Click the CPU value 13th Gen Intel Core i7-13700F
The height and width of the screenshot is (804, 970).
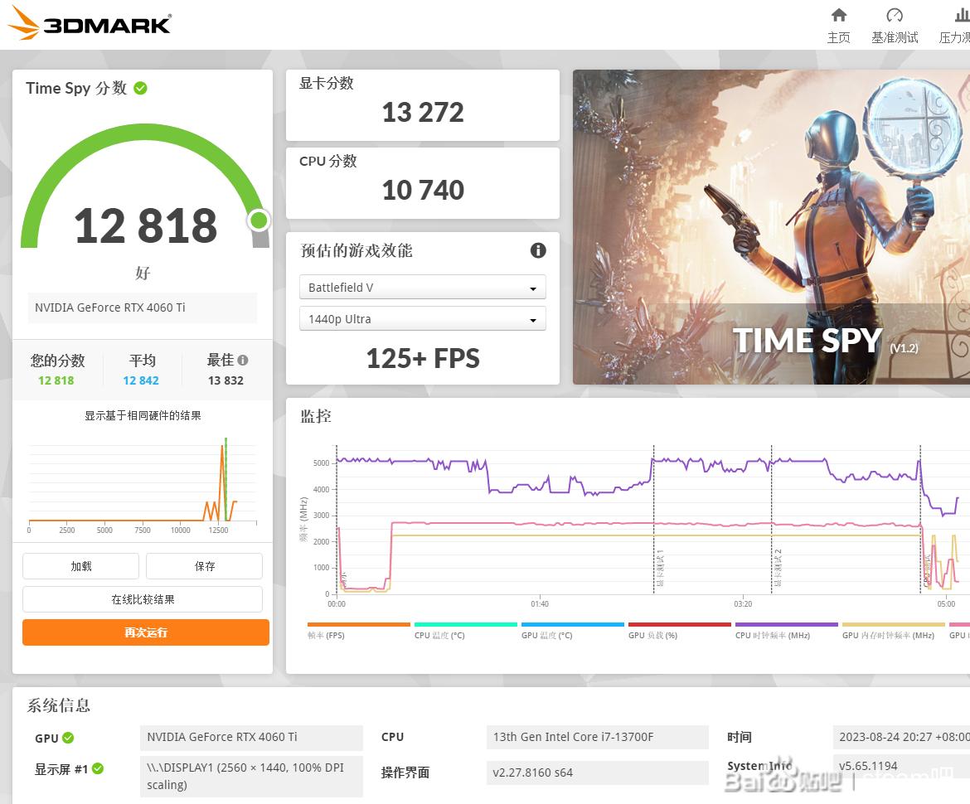597,737
